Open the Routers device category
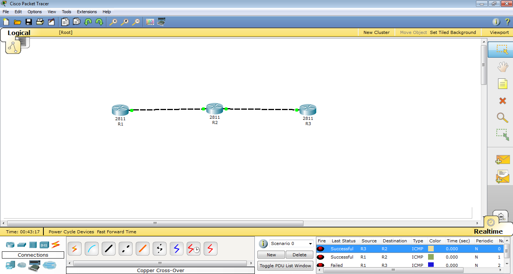The height and width of the screenshot is (274, 513). (x=10, y=245)
